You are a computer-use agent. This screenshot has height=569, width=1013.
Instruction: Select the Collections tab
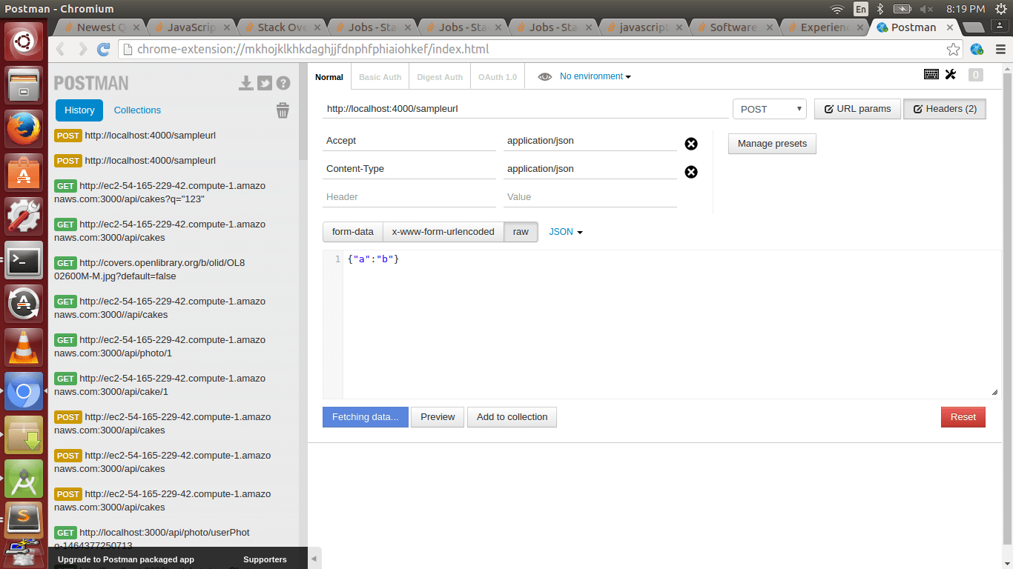click(137, 110)
